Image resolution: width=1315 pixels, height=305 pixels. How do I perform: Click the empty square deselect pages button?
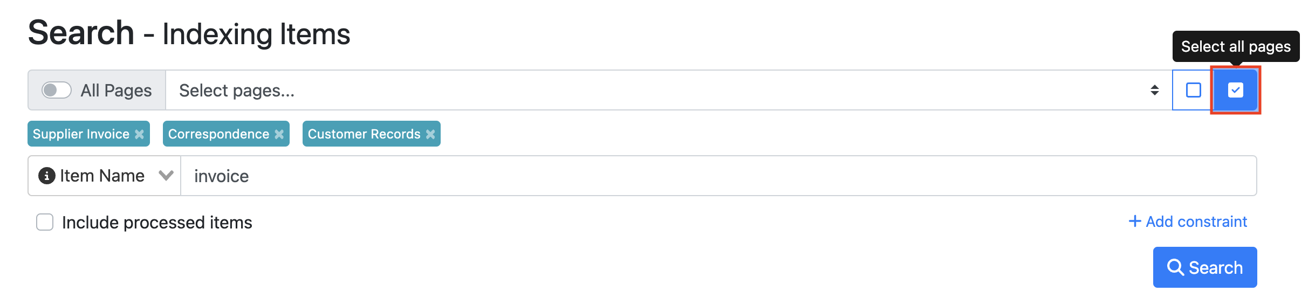coord(1193,90)
